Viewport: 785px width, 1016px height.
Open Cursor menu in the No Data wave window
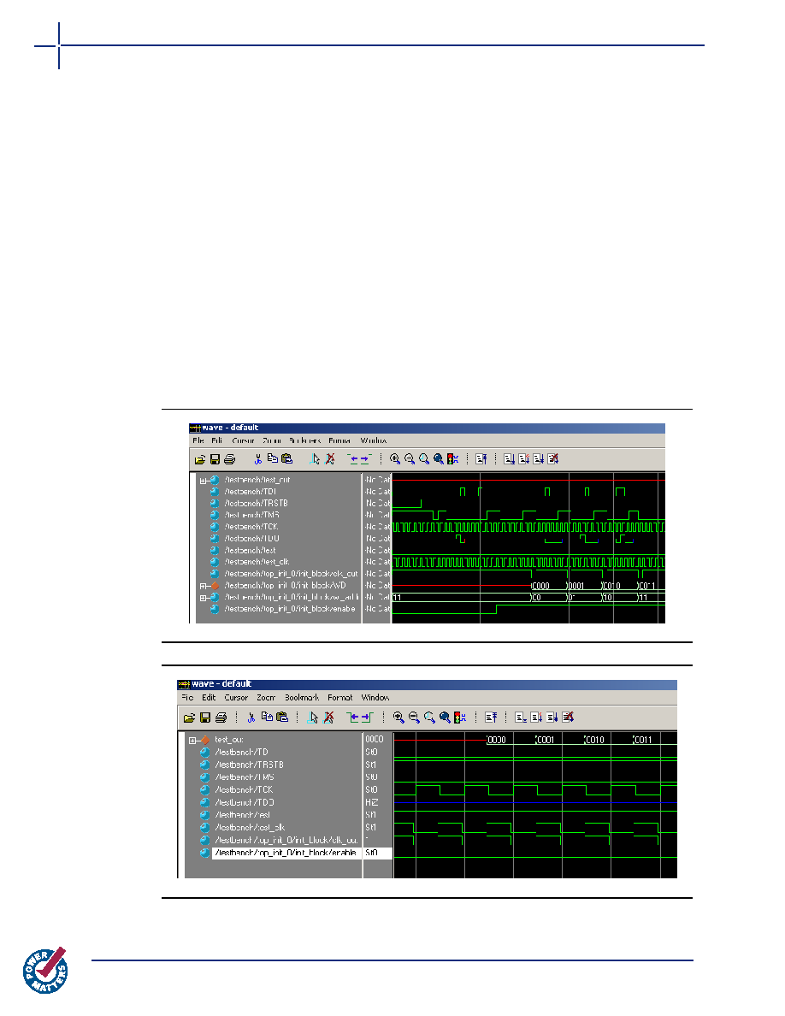[243, 440]
